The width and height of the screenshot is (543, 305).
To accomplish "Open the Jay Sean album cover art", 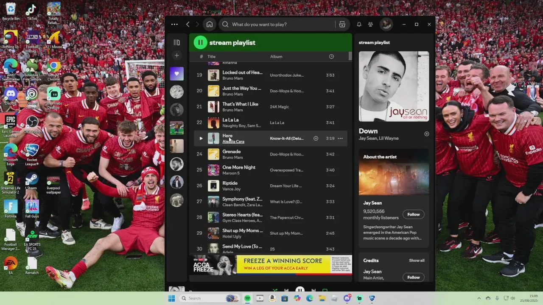I will [394, 86].
